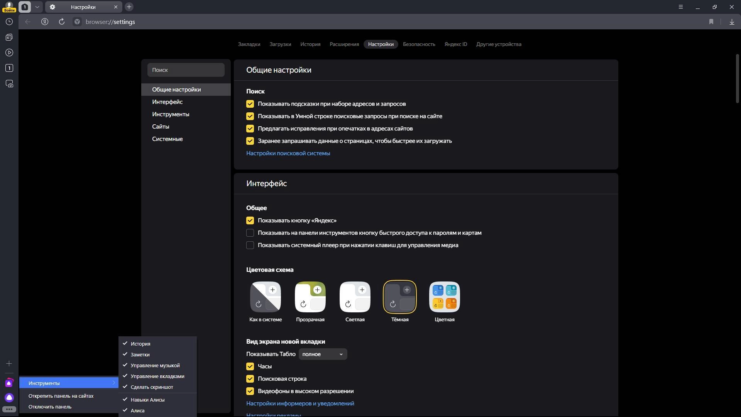Click the Войти profile icon
Viewport: 741px width, 417px height.
coord(9,7)
